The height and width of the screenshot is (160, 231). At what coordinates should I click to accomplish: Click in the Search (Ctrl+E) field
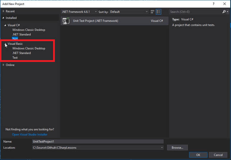[x=195, y=12]
